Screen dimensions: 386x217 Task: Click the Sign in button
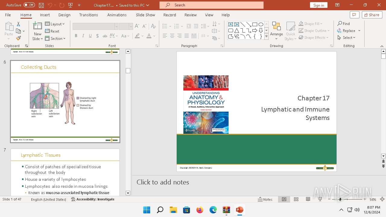pos(318,5)
